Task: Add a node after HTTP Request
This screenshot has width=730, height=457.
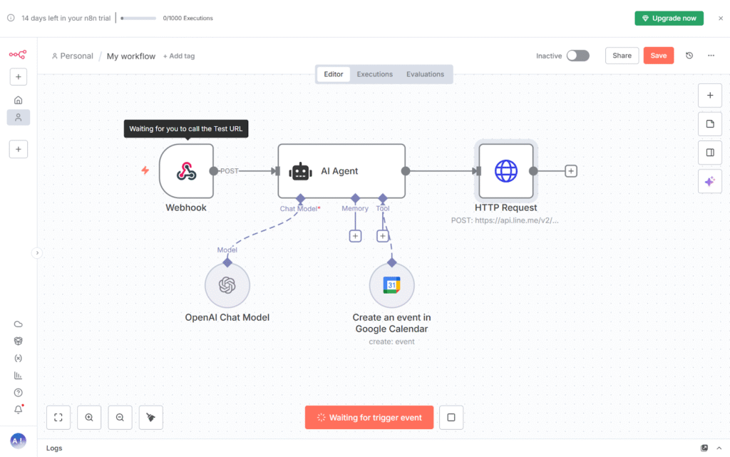Action: click(571, 171)
